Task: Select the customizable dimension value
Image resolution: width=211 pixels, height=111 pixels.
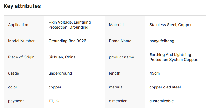Action: pyautogui.click(x=161, y=101)
